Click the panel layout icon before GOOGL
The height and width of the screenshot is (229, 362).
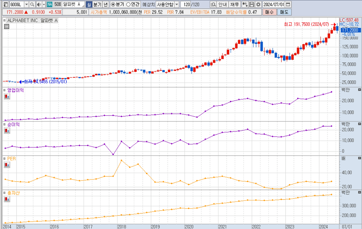6,5
